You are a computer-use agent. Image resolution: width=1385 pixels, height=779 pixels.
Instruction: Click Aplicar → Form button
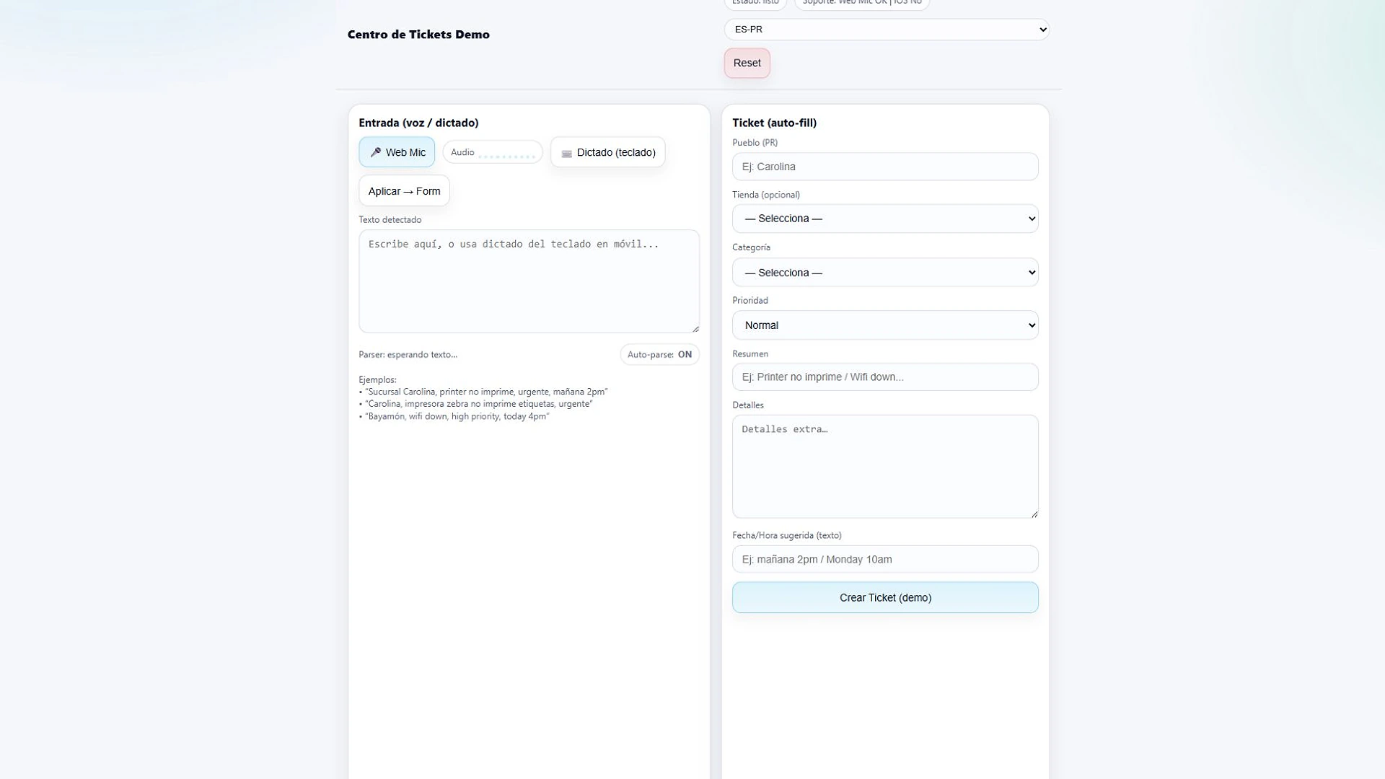[404, 191]
